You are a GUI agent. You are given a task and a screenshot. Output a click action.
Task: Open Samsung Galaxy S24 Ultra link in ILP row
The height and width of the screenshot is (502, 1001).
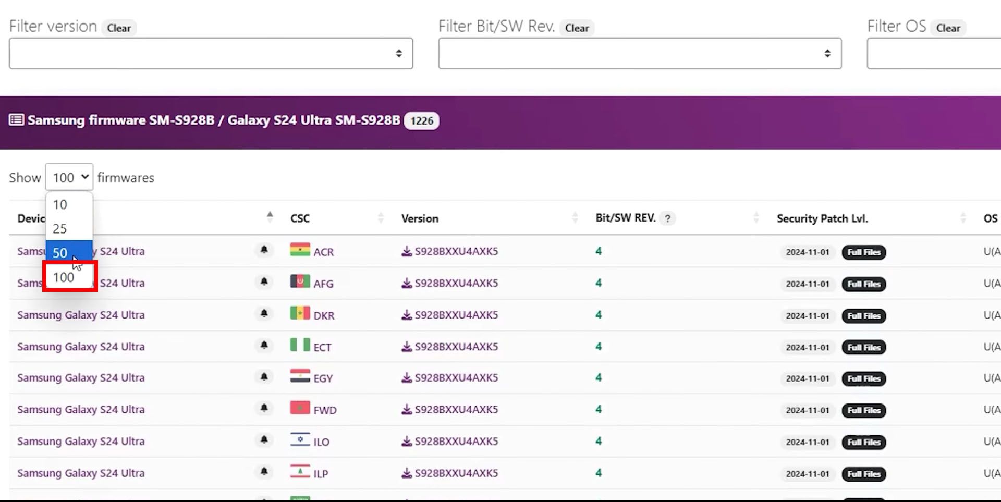click(x=81, y=473)
